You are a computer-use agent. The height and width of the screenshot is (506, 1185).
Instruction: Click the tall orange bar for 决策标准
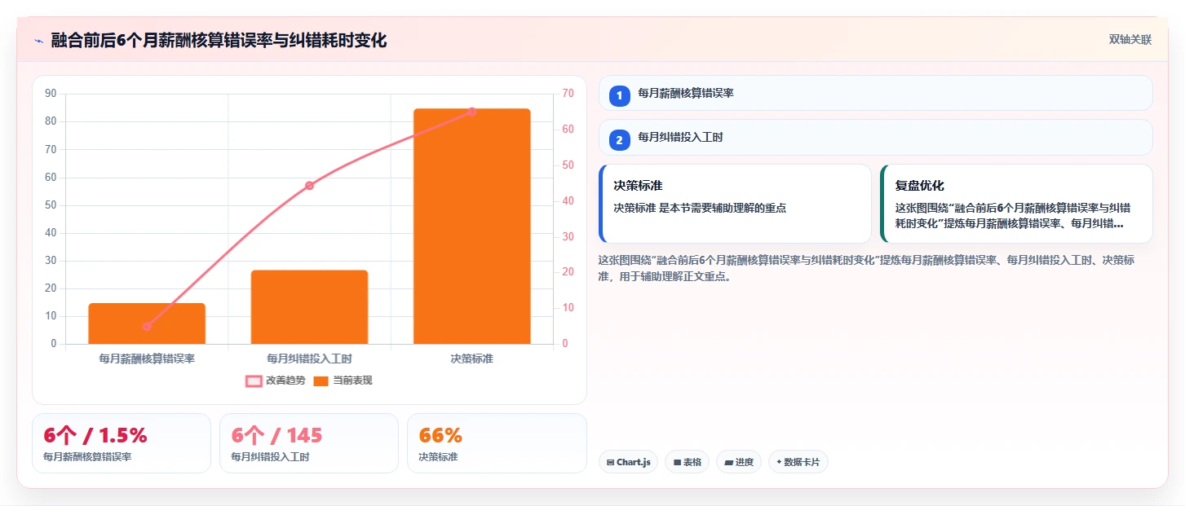click(x=471, y=226)
